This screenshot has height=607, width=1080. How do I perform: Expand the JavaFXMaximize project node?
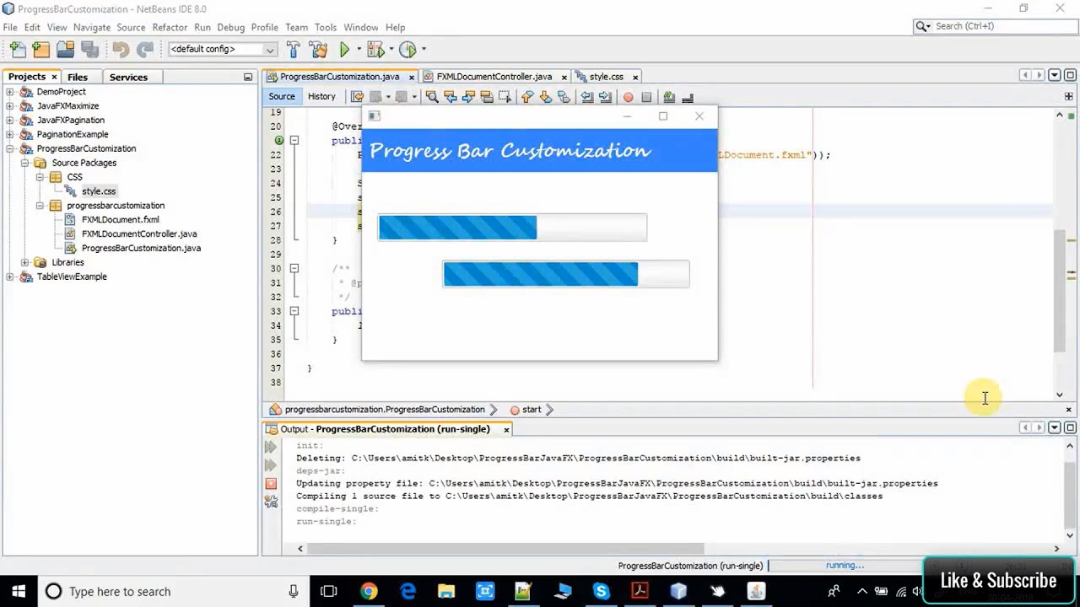(10, 106)
